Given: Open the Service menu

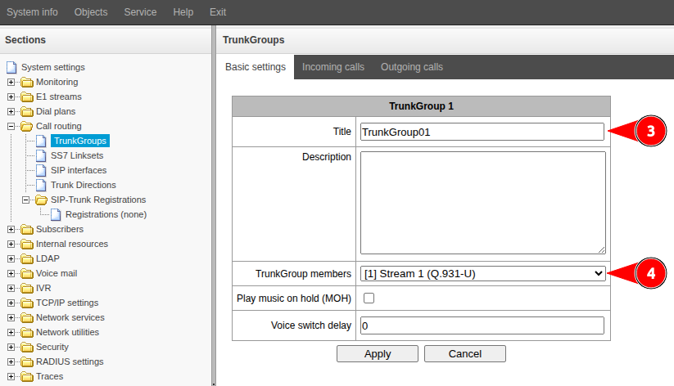Looking at the screenshot, I should pyautogui.click(x=140, y=12).
